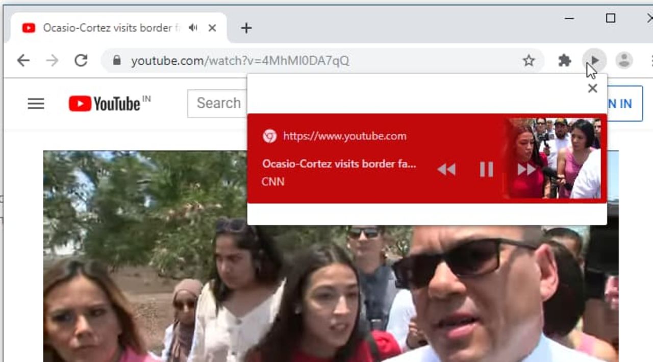
Task: Select the Ocasio-Cortez video tab
Action: 102,28
